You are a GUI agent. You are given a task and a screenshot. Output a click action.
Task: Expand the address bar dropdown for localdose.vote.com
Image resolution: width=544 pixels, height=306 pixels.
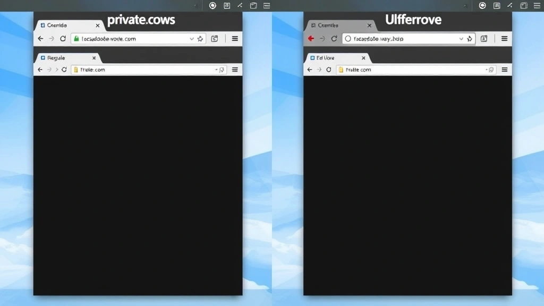tap(191, 38)
